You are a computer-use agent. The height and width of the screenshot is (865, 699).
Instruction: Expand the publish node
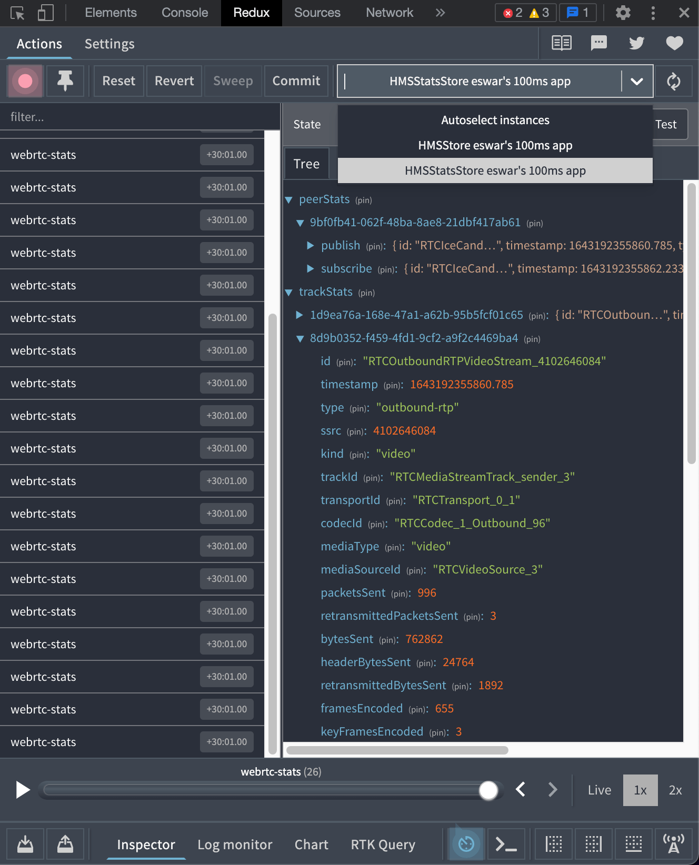(311, 246)
